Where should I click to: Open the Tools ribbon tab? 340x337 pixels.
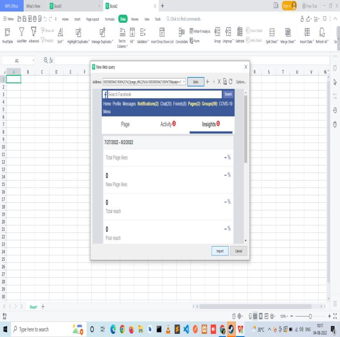(158, 19)
